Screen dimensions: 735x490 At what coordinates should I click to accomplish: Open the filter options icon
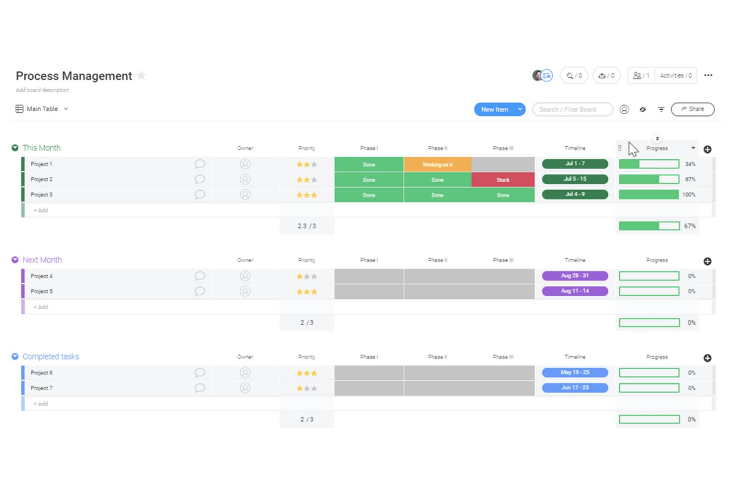[661, 109]
